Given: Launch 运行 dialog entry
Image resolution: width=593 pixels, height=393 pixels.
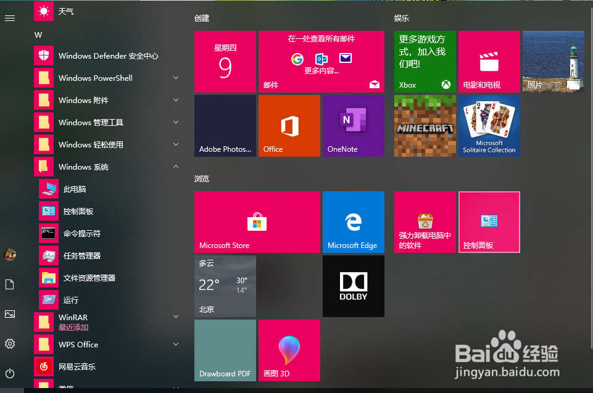Looking at the screenshot, I should pyautogui.click(x=110, y=300).
